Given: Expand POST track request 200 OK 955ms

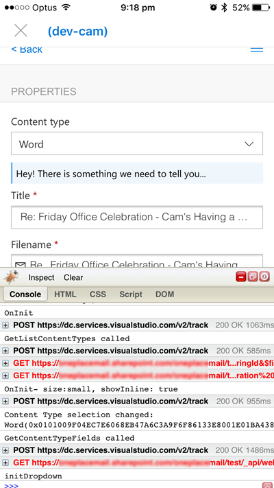Looking at the screenshot, I should tap(5, 401).
